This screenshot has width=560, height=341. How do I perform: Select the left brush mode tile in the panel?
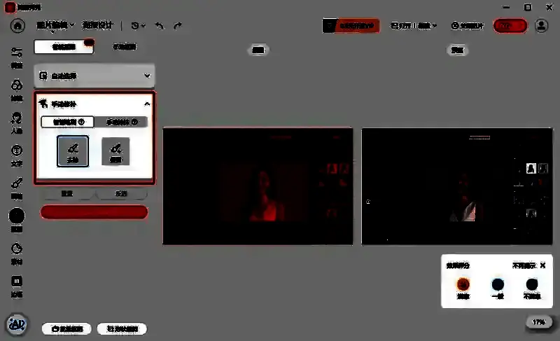coord(73,151)
